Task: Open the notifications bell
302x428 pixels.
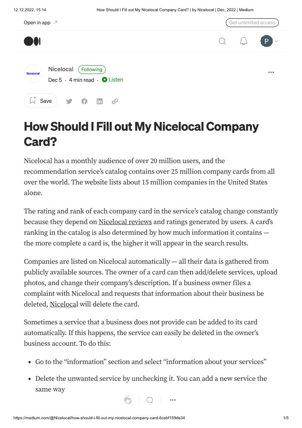Action: tap(244, 41)
